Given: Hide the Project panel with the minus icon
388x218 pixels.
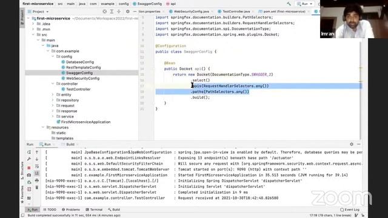Looking at the screenshot, I should pyautogui.click(x=135, y=12).
